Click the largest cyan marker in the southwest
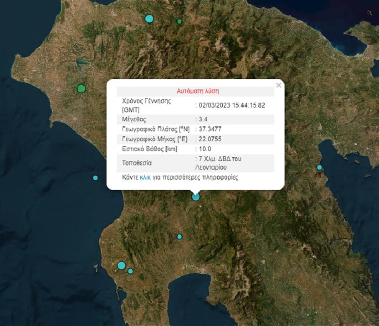379x326 pixels. pos(121,265)
